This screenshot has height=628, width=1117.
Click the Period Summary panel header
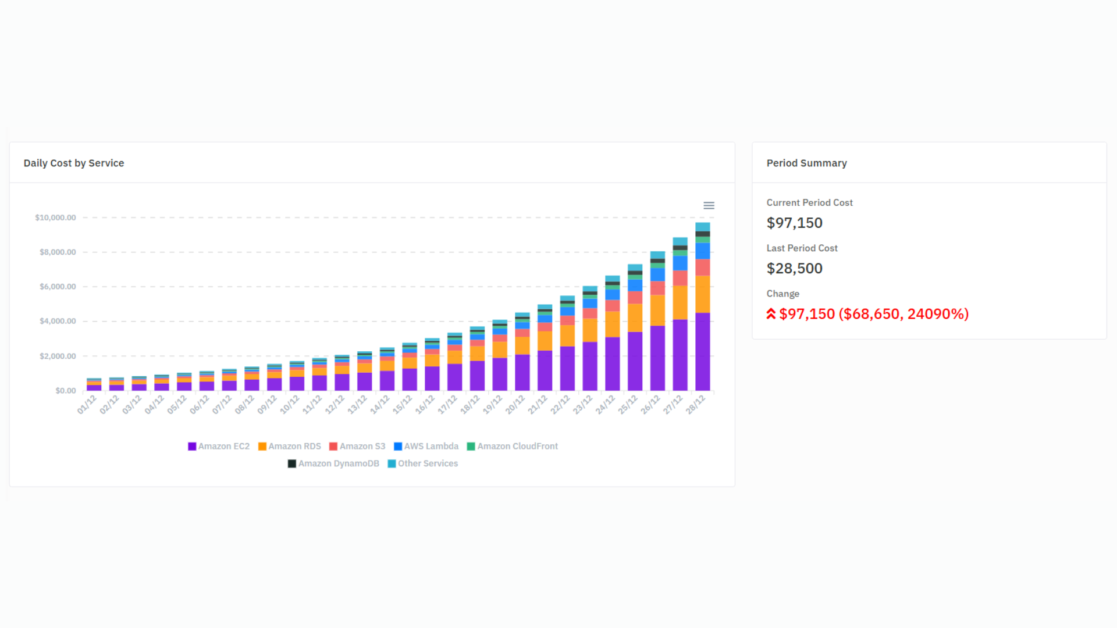tap(806, 163)
